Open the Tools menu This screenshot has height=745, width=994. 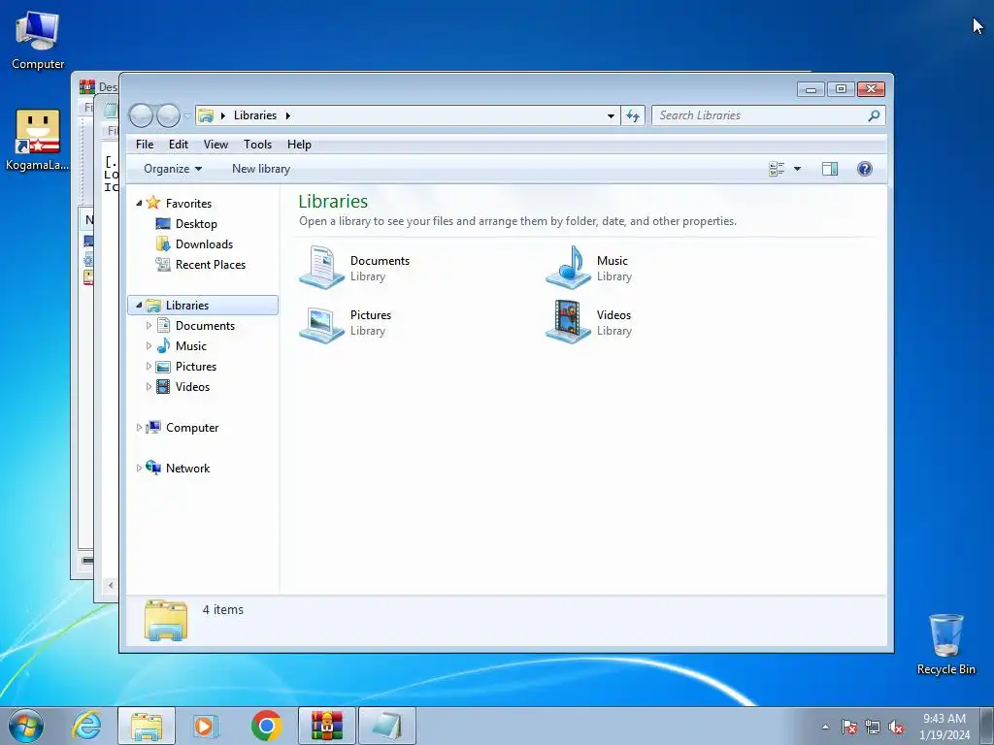point(257,145)
